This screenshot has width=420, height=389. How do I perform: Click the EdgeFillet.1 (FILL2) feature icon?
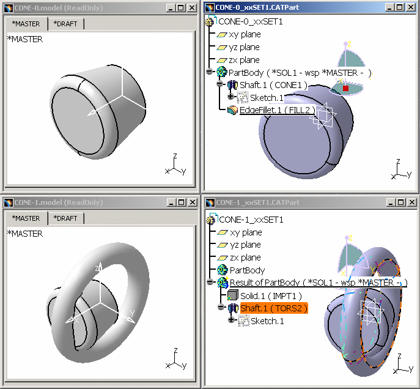232,110
